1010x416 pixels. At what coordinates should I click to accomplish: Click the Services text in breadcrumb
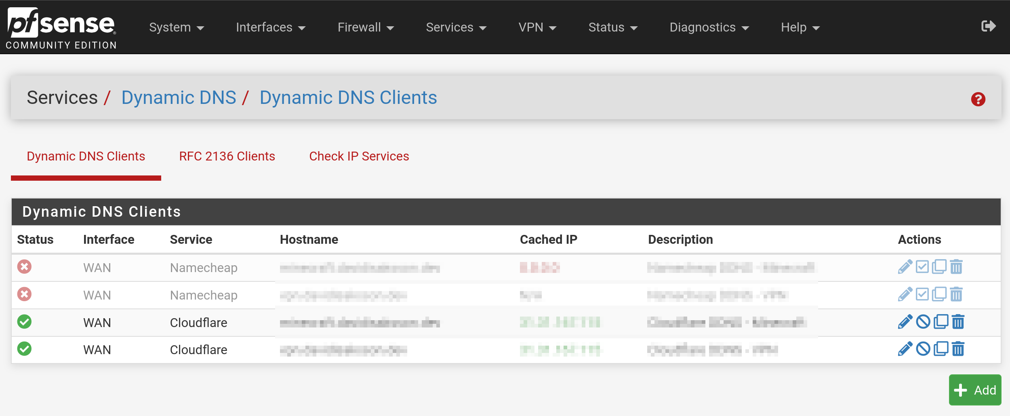(x=62, y=97)
